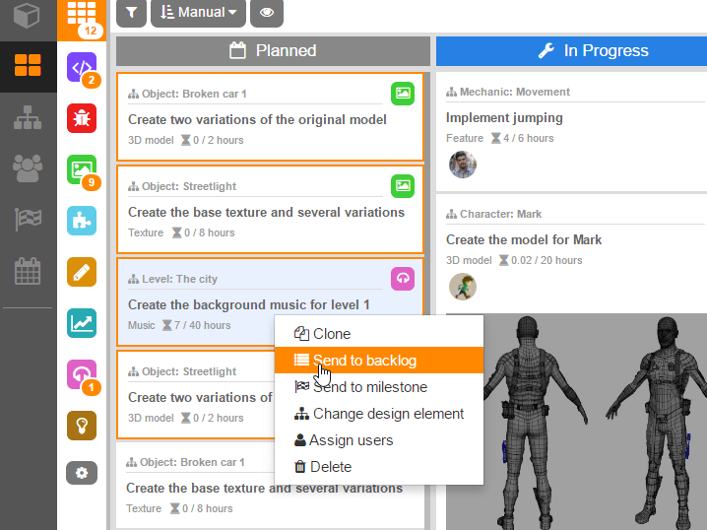Open the code tasks category icon
Image resolution: width=707 pixels, height=530 pixels.
81,67
